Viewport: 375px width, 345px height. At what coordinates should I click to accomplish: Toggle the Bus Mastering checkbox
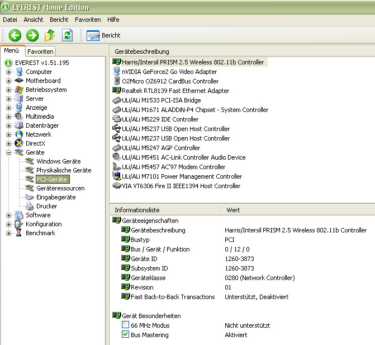125,334
